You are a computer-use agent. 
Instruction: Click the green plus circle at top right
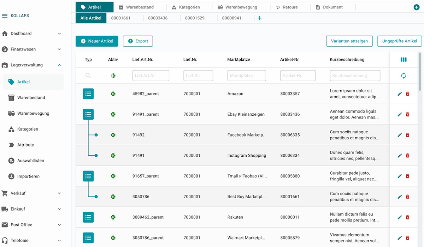(416, 7)
